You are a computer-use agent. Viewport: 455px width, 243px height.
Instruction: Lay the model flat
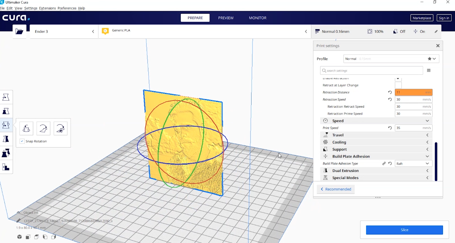tap(43, 128)
